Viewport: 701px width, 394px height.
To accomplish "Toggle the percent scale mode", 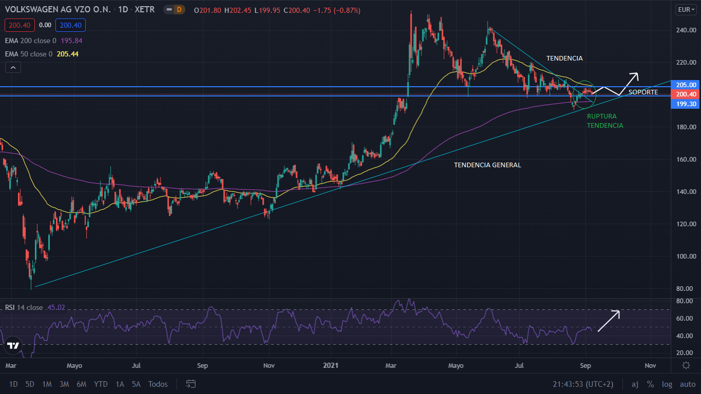I will [650, 384].
